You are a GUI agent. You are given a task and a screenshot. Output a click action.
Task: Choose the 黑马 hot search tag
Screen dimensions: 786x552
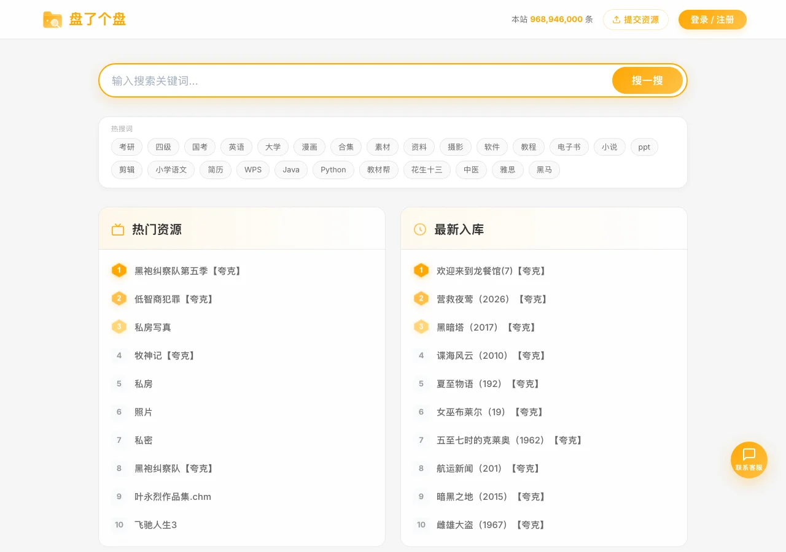tap(544, 170)
